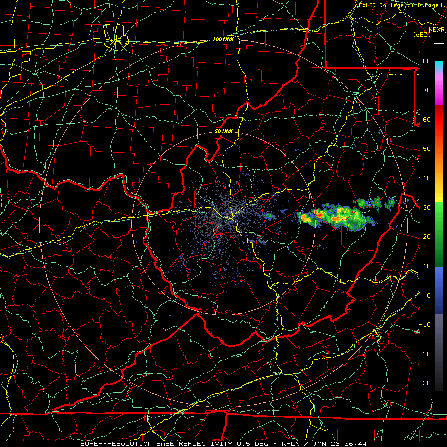
Task: Click the radar site center where highways converge
Action: (231, 219)
